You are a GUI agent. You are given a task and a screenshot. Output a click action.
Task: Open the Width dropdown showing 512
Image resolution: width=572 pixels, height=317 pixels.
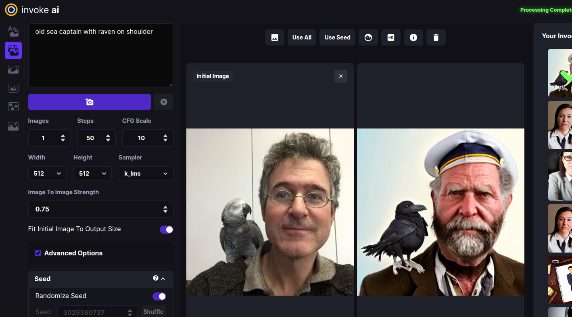(x=47, y=174)
